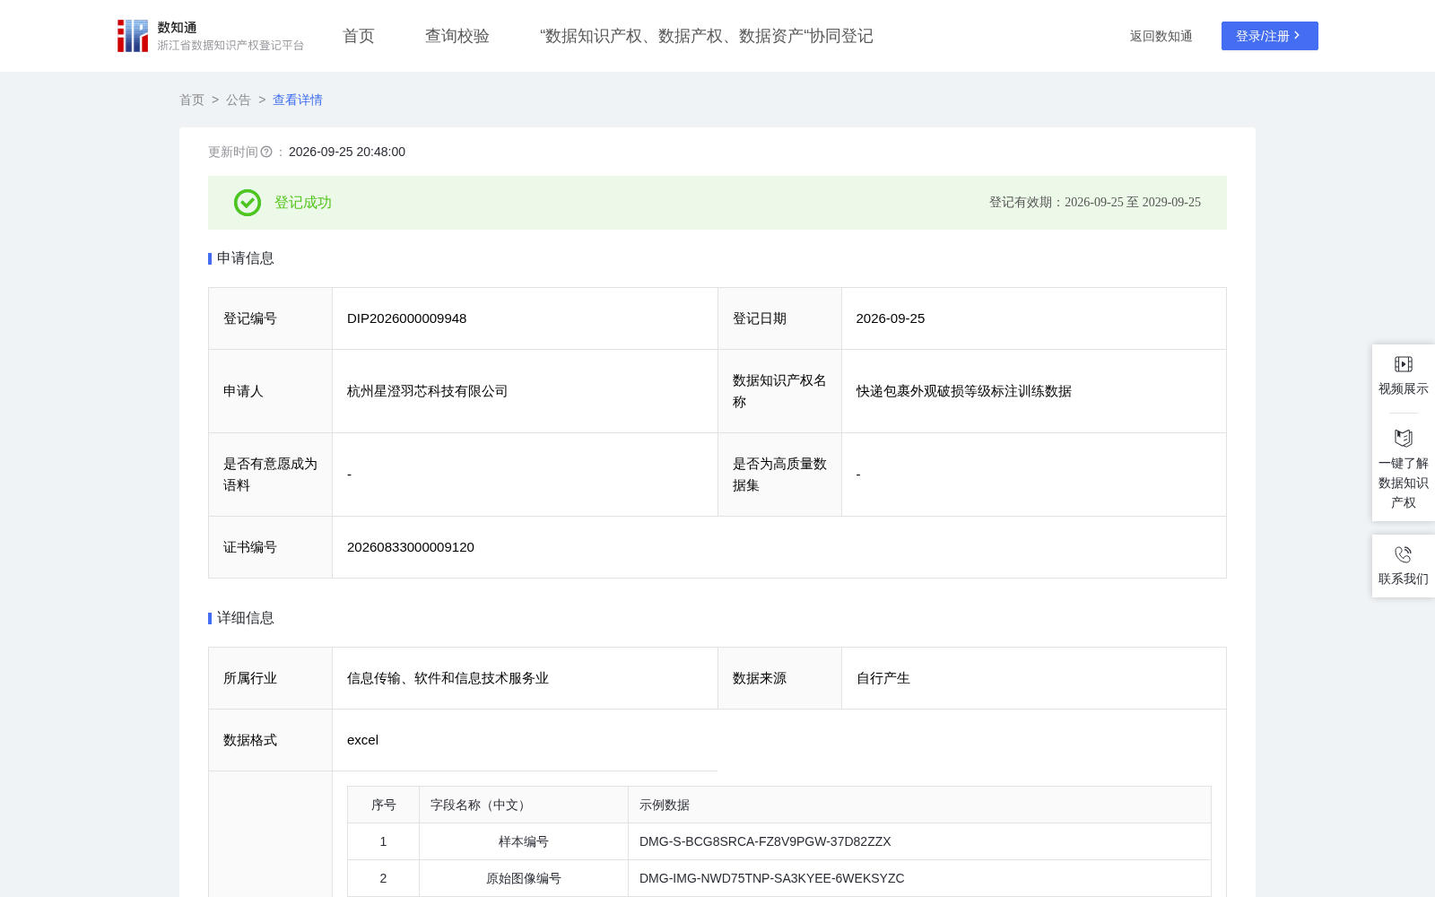Click the industry value 信息传输、软件和信息技术服务业
Viewport: 1435px width, 897px height.
[448, 678]
